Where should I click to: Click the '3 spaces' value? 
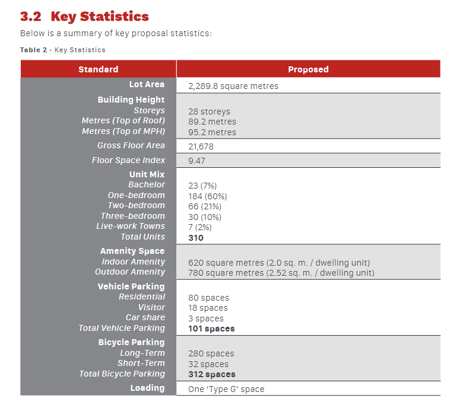(x=206, y=318)
